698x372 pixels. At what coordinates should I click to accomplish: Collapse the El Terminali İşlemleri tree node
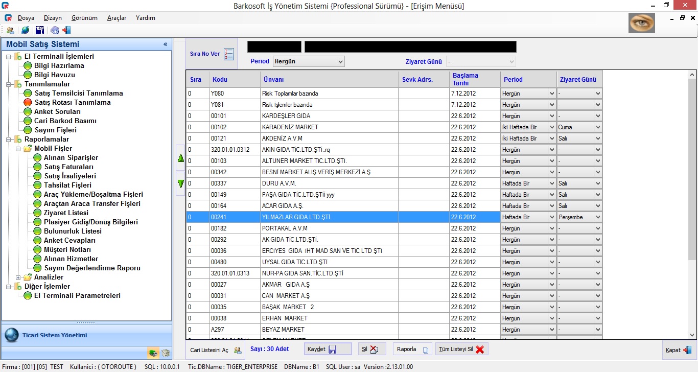8,57
